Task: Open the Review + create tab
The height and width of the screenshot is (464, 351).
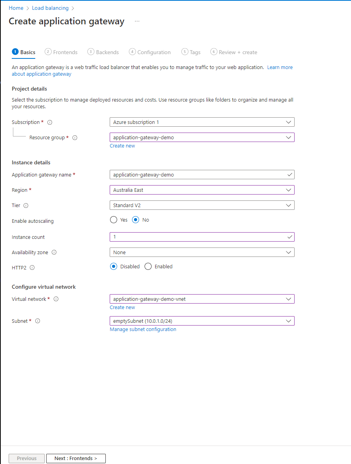Action: [233, 52]
